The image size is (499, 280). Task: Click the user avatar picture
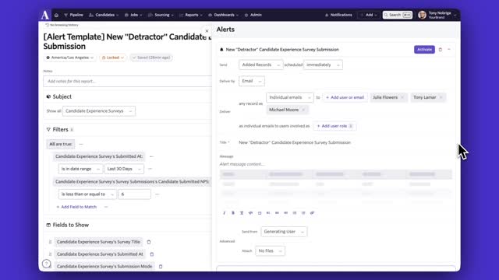tap(423, 15)
